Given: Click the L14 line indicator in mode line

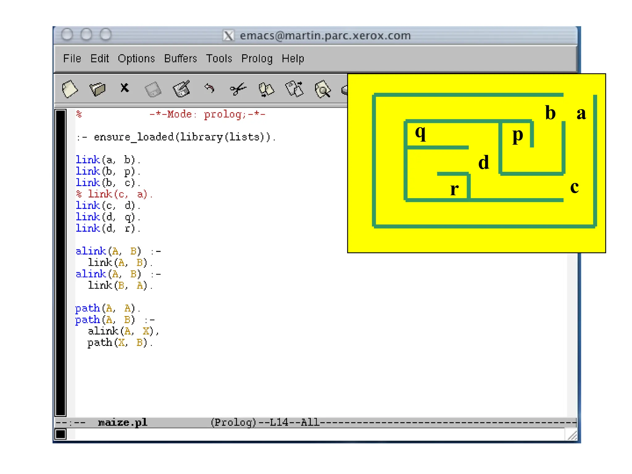Looking at the screenshot, I should [x=279, y=422].
